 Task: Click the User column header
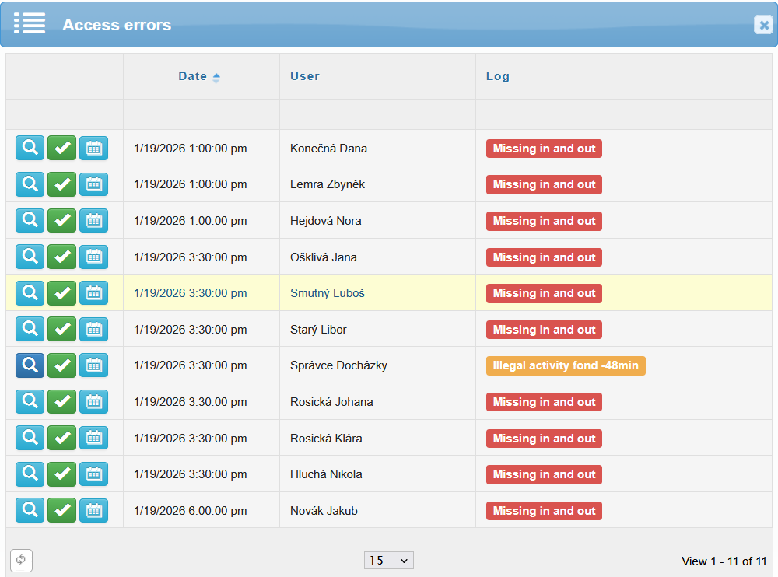tap(305, 76)
